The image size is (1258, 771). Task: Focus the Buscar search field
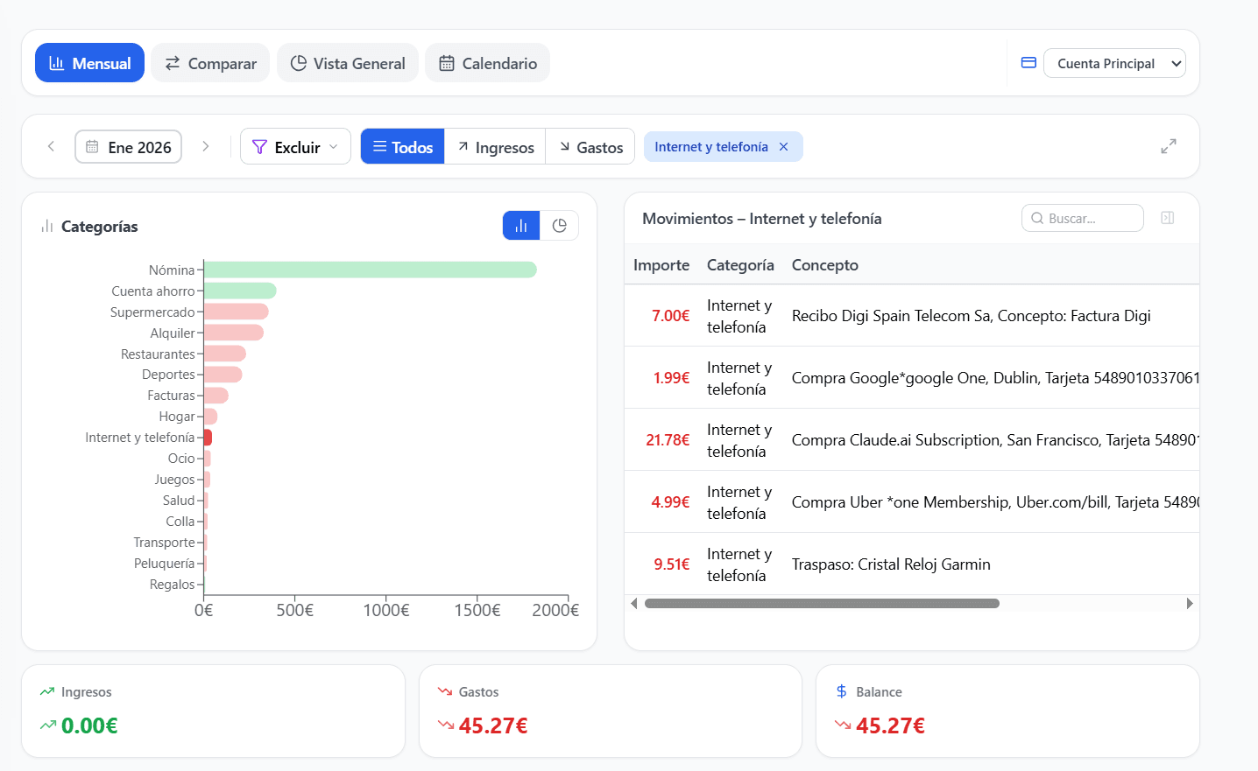point(1083,218)
